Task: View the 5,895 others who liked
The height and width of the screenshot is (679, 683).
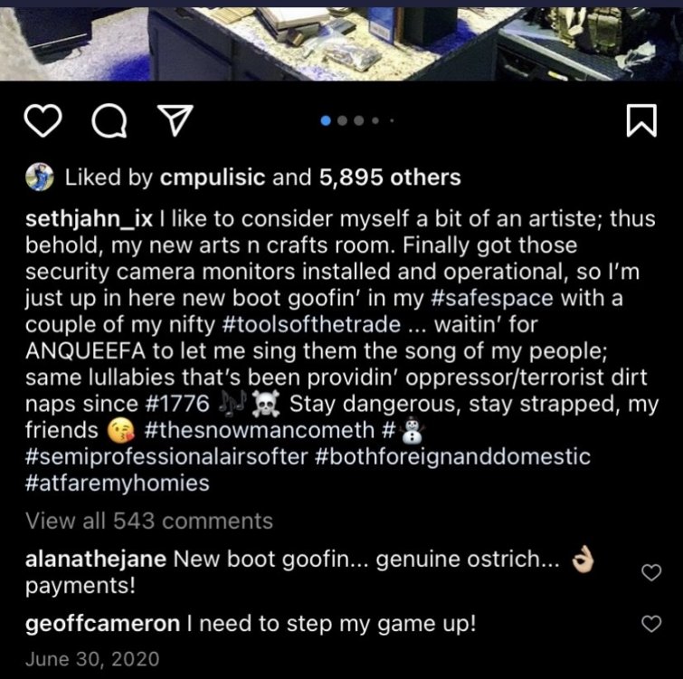Action: coord(390,178)
